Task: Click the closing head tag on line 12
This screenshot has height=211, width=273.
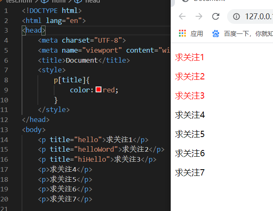Action: 36,119
